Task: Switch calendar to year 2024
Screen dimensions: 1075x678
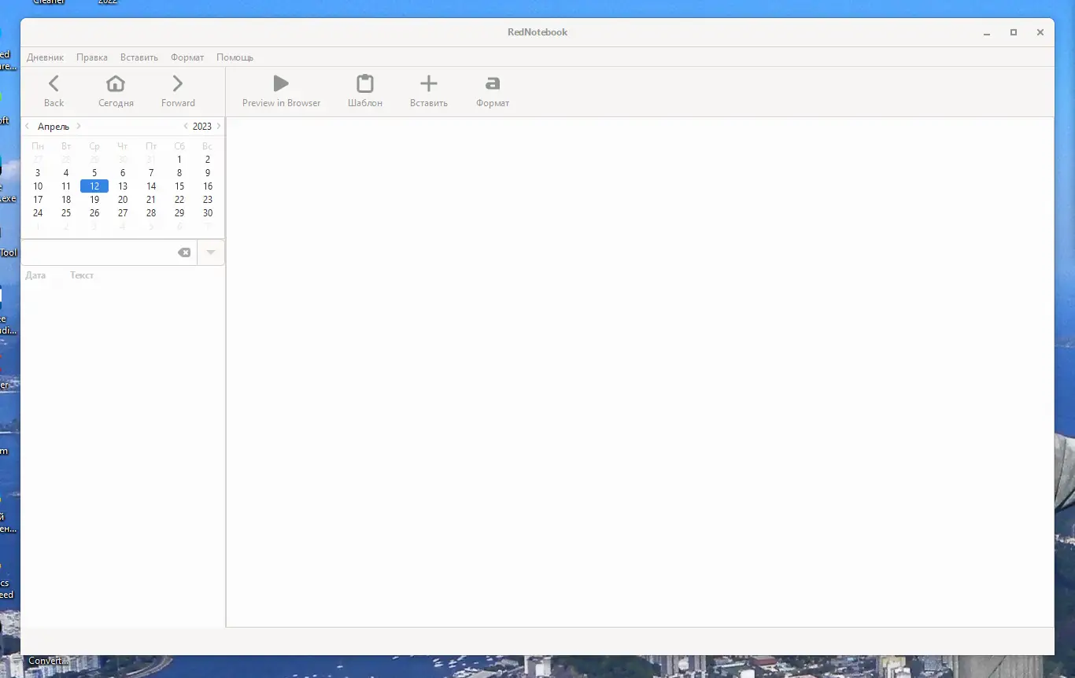Action: pos(220,126)
